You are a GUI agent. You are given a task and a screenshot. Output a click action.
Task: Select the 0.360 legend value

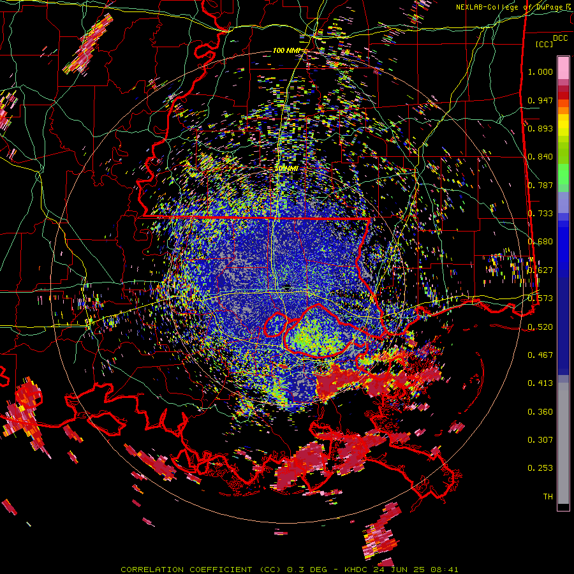click(x=540, y=412)
